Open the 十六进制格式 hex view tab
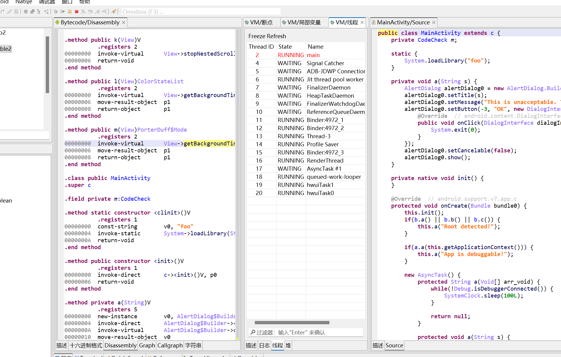 (x=86, y=346)
